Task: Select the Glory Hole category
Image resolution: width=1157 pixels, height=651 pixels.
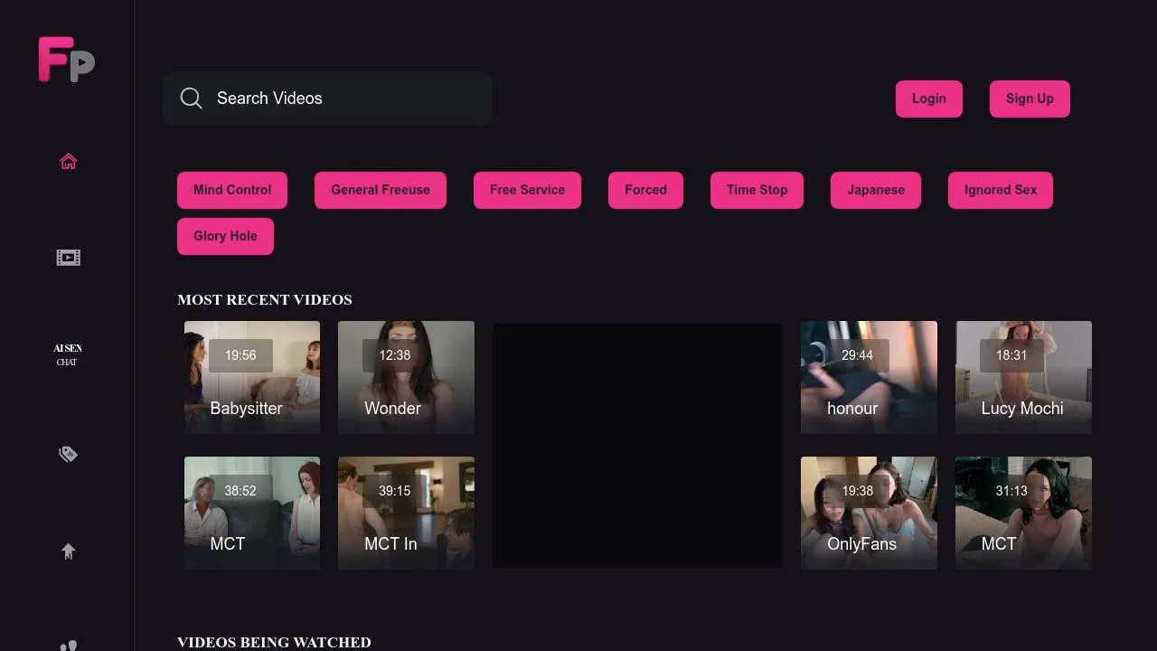Action: (225, 236)
